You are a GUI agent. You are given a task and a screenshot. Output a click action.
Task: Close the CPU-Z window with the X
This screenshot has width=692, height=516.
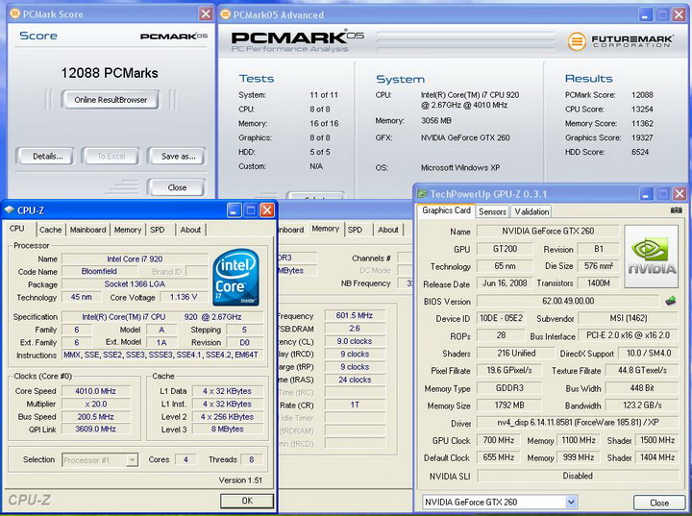tap(267, 210)
